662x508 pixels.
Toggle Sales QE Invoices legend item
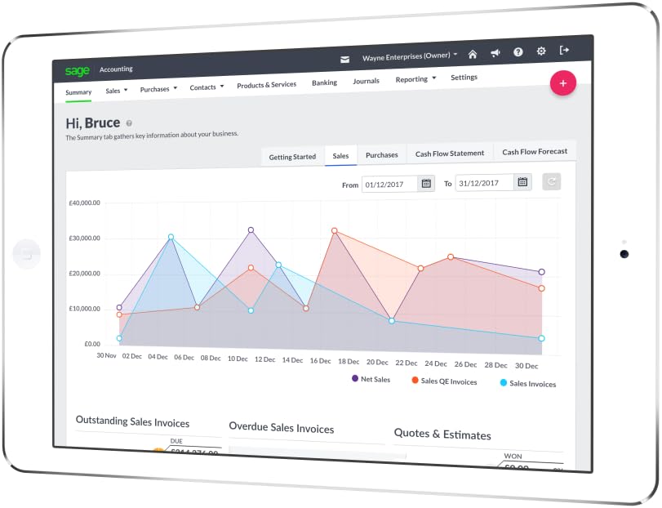[444, 381]
